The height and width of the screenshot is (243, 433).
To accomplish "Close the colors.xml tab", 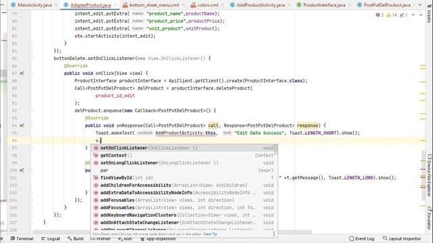I will point(223,5).
